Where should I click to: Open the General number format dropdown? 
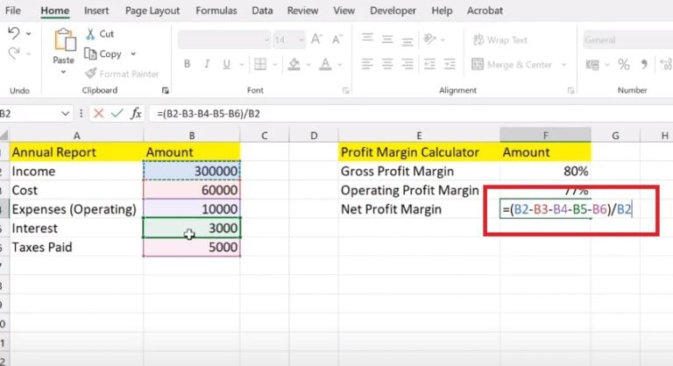[x=616, y=40]
